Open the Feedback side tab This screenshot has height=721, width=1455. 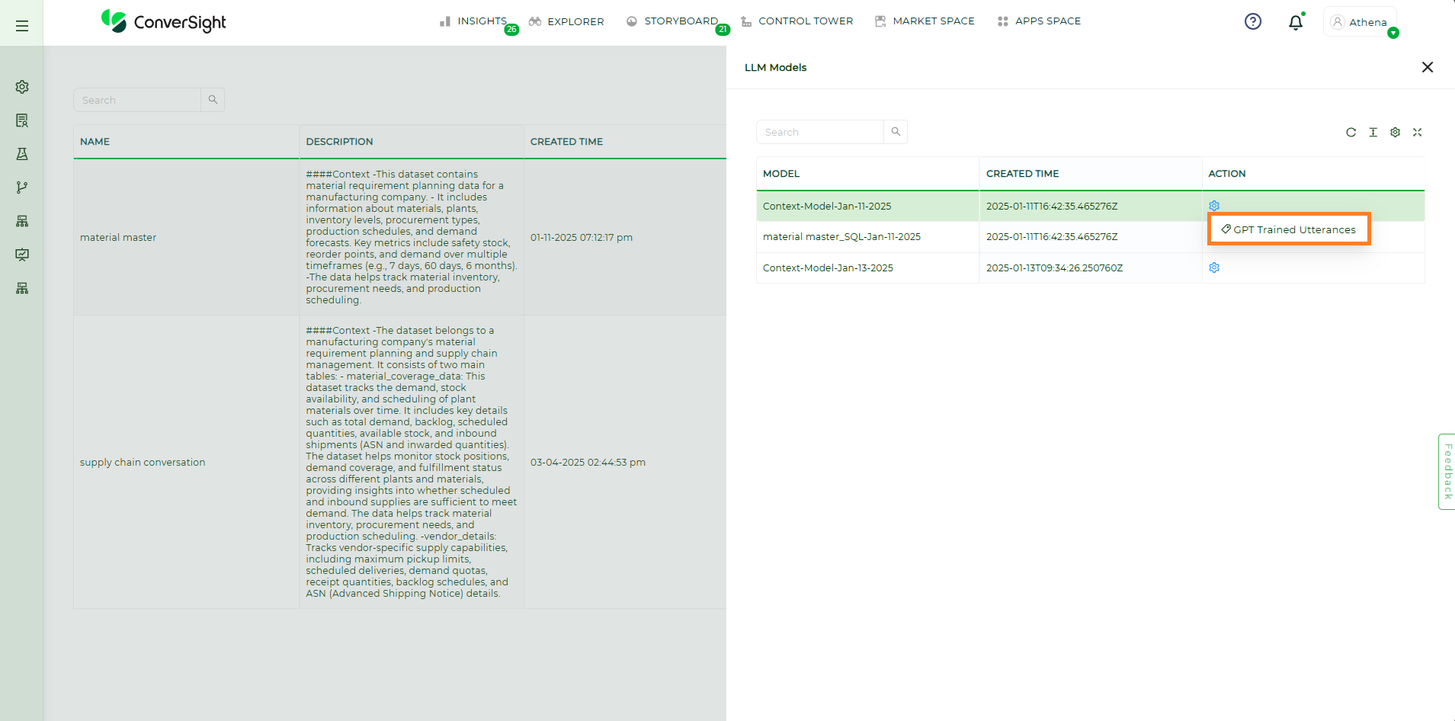pos(1447,472)
